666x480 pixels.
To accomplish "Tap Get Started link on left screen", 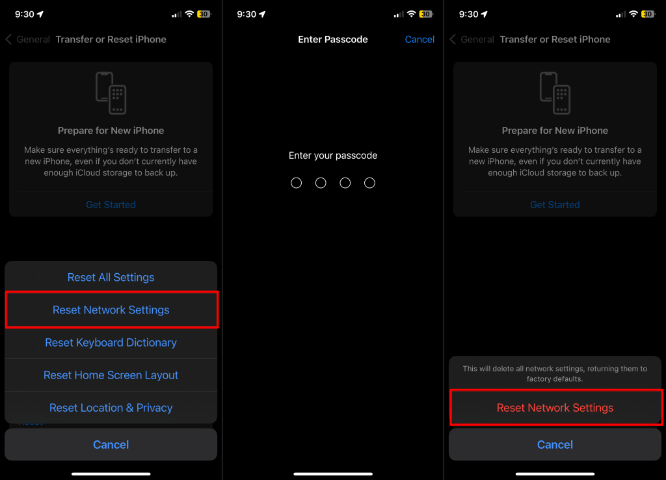I will [111, 205].
